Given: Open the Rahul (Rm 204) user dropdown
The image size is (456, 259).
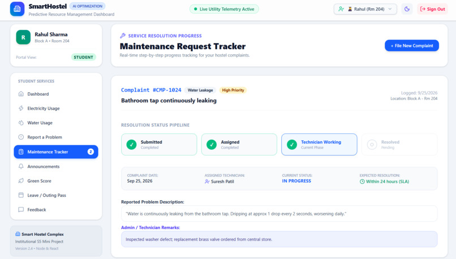Looking at the screenshot, I should [365, 9].
